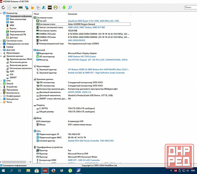Screen dimensions: 197x174
Task: Open Task View on the taskbar
Action: tap(20, 170)
